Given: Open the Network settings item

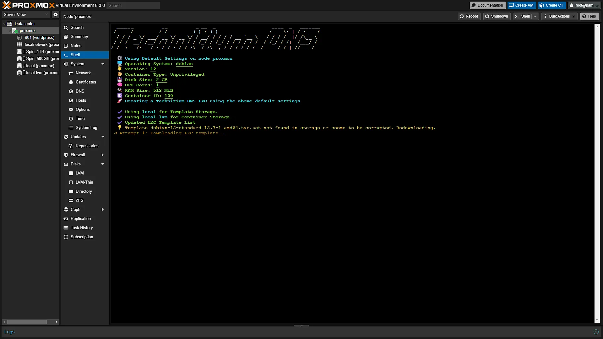Looking at the screenshot, I should point(85,73).
